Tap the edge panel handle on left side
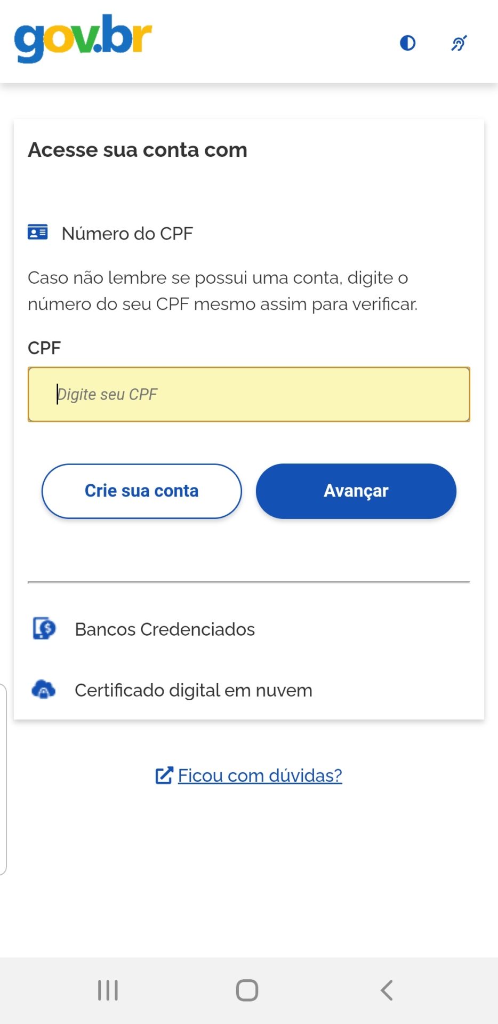This screenshot has height=1024, width=498. click(x=3, y=779)
